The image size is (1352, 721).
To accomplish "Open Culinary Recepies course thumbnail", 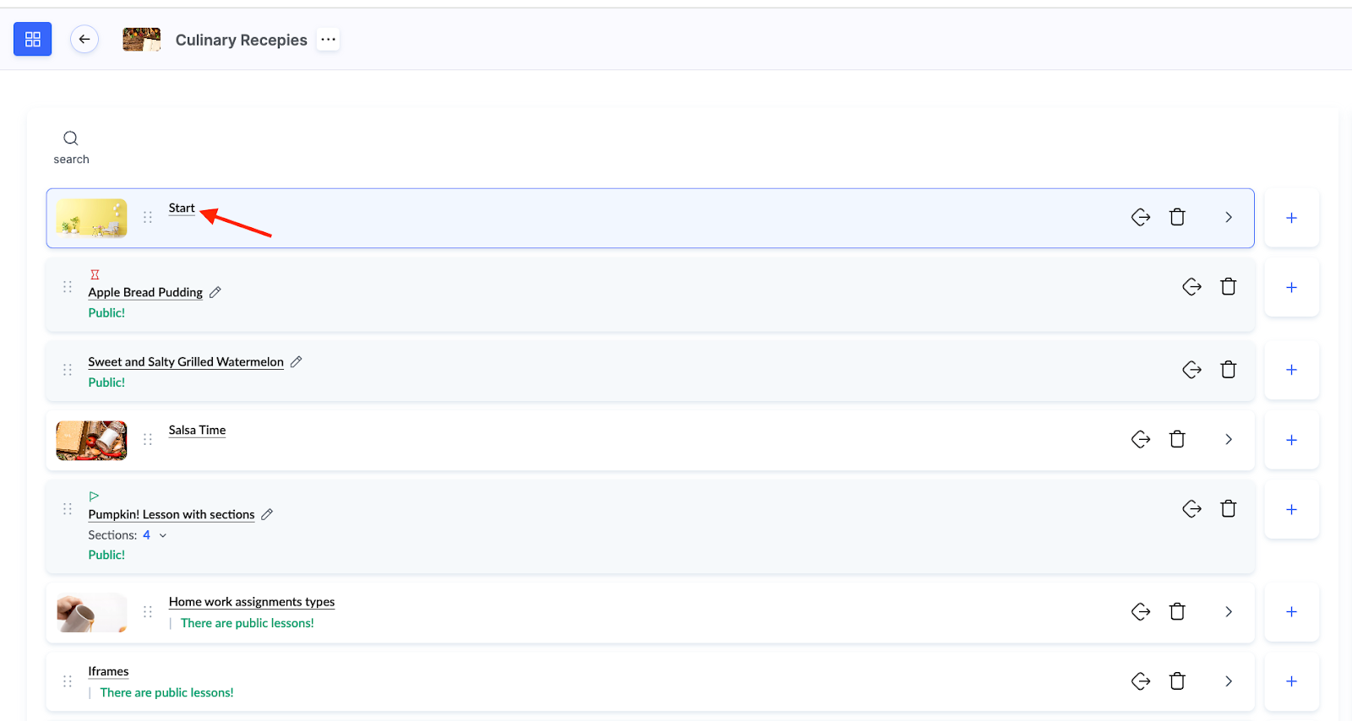I will click(141, 39).
